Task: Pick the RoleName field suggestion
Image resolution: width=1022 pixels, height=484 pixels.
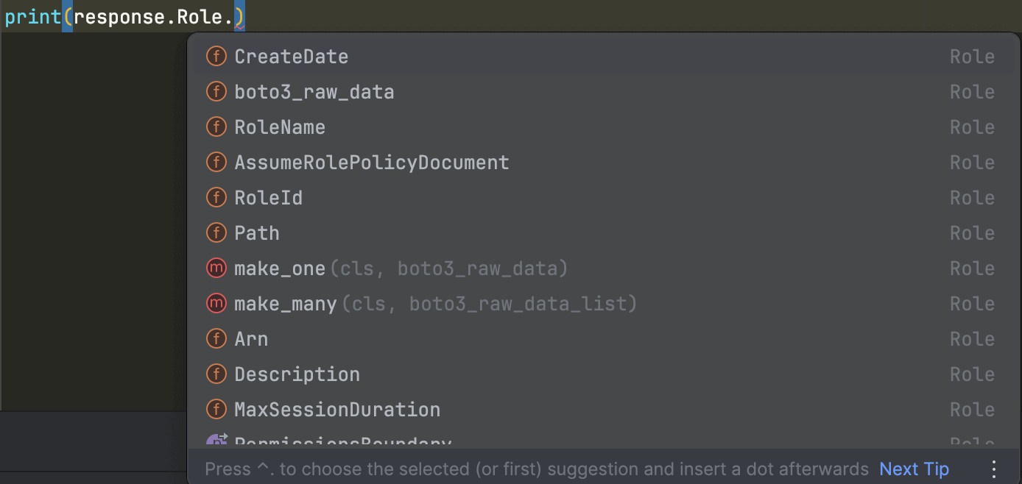Action: [604, 127]
